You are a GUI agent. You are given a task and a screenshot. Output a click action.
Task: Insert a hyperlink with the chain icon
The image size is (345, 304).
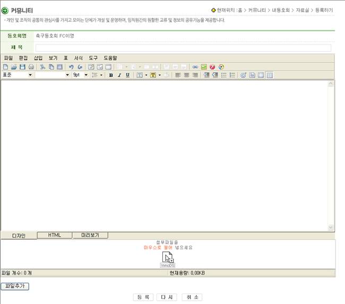(x=195, y=67)
